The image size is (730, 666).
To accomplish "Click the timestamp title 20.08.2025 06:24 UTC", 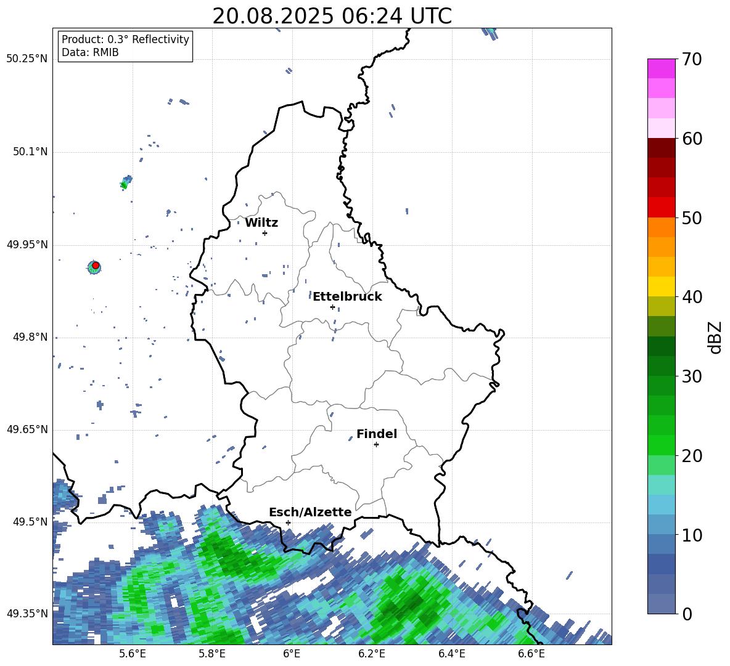I will (x=332, y=16).
